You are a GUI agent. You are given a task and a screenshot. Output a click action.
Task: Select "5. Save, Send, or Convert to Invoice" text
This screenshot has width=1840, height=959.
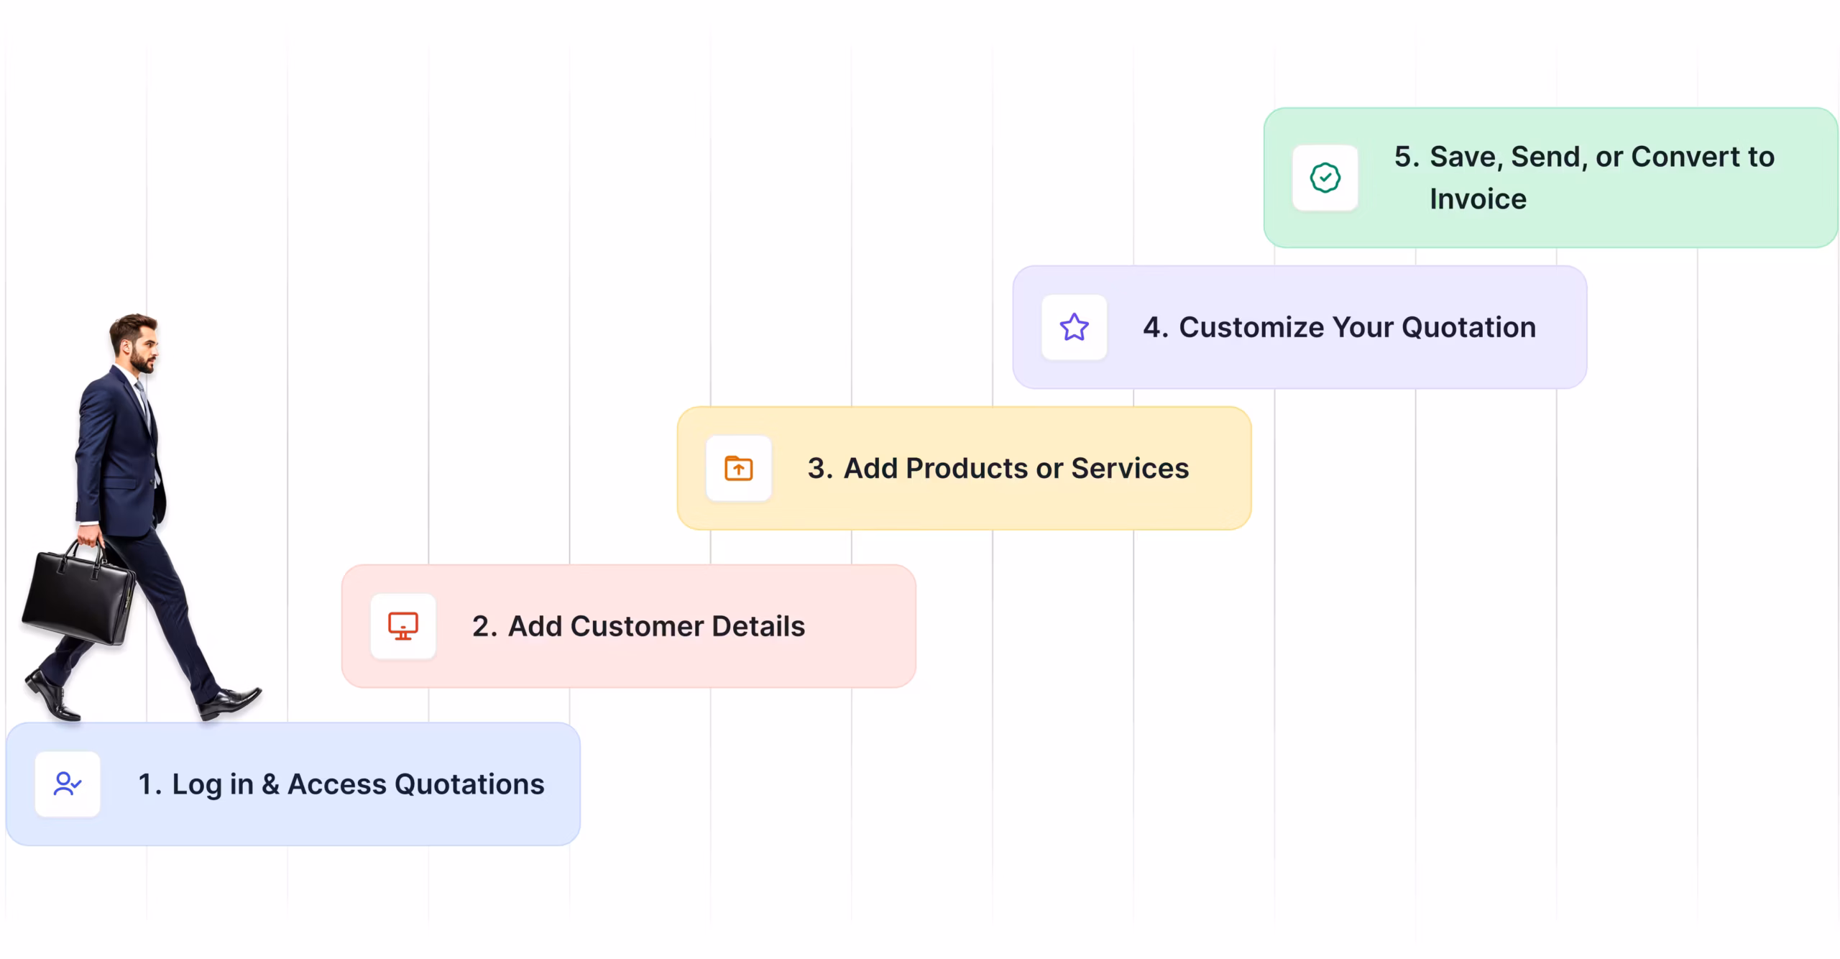point(1584,178)
